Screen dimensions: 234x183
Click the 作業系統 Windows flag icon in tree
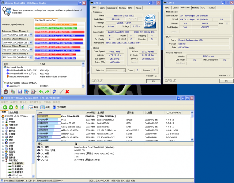click(7, 125)
